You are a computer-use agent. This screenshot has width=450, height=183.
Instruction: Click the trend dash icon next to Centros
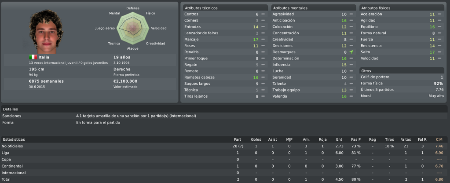pos(263,14)
